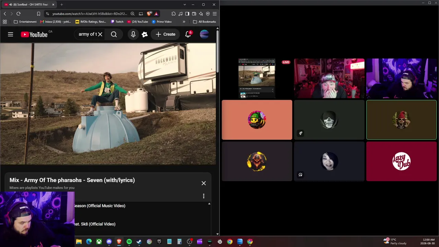
Task: Start voice search with microphone
Action: (133, 34)
